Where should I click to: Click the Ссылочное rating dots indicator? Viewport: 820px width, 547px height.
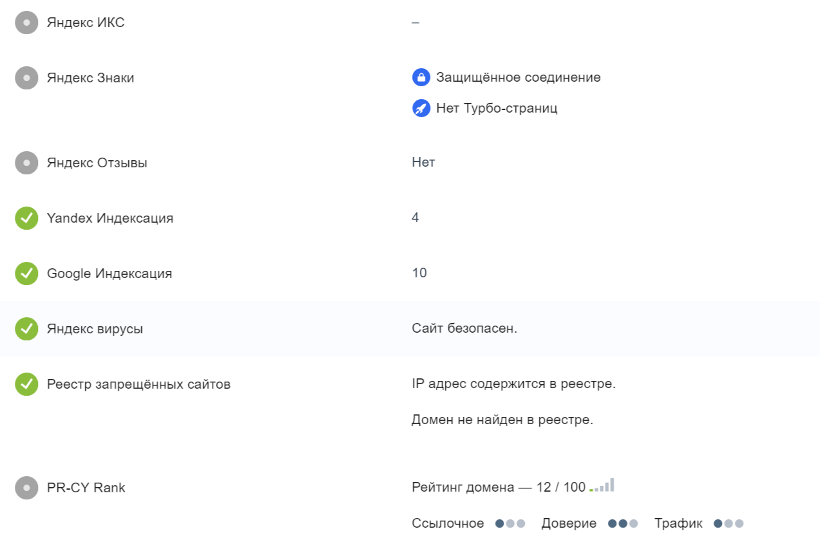510,524
